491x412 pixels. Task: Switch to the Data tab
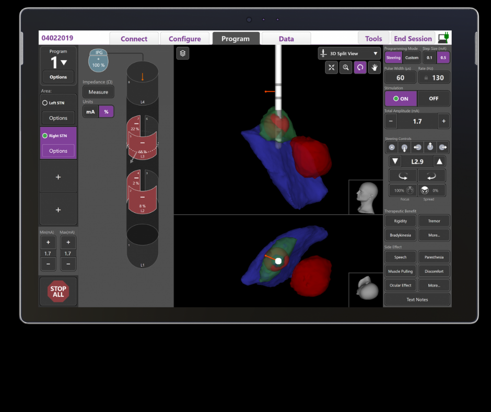click(286, 38)
